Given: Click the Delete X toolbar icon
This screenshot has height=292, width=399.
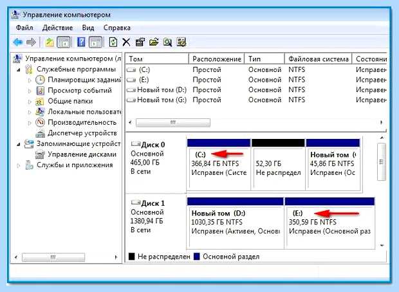Looking at the screenshot, I should [126, 42].
